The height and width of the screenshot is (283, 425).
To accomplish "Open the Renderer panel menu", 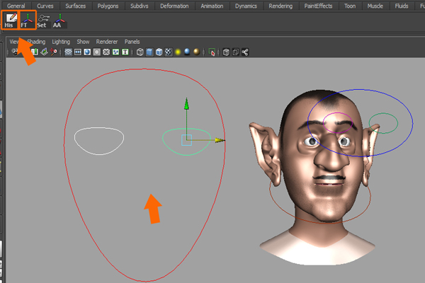I will pyautogui.click(x=107, y=42).
